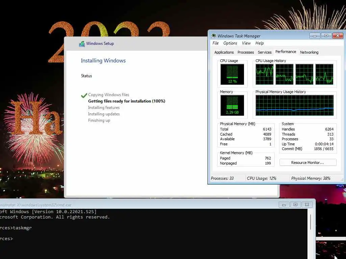Click the 'Installing updates' step
Viewport: 346px width, 259px height.
click(104, 114)
